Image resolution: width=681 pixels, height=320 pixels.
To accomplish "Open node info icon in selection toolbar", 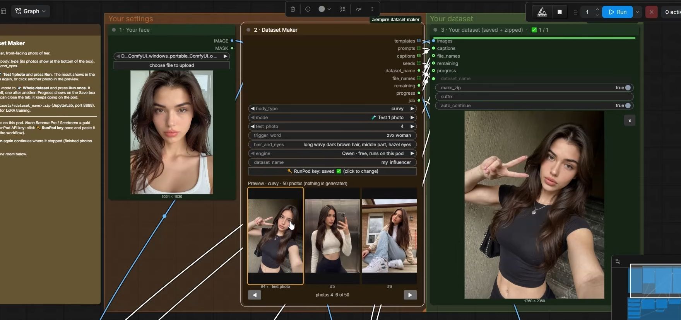I will pyautogui.click(x=308, y=9).
